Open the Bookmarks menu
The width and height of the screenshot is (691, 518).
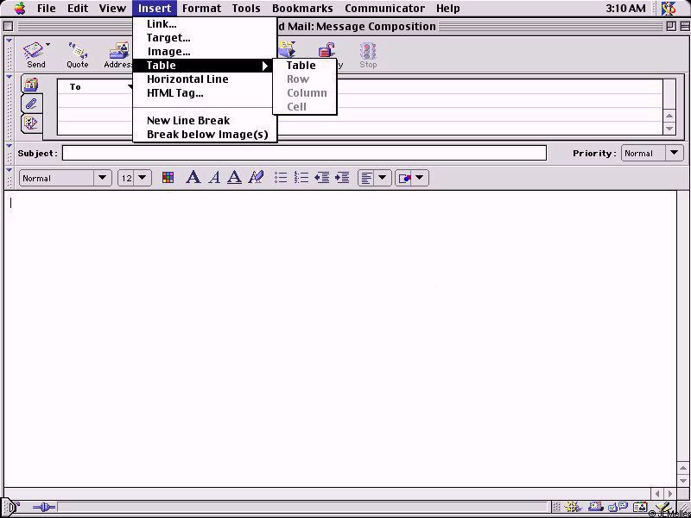click(302, 8)
